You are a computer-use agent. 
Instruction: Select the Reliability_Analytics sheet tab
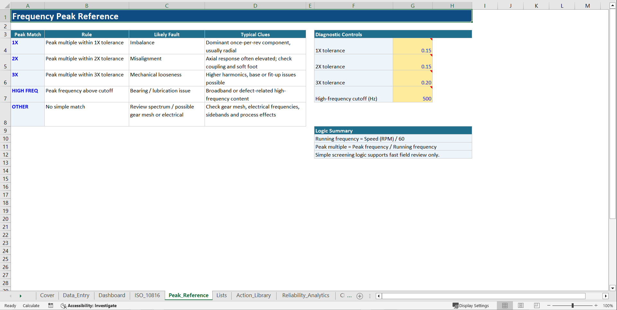click(x=305, y=295)
